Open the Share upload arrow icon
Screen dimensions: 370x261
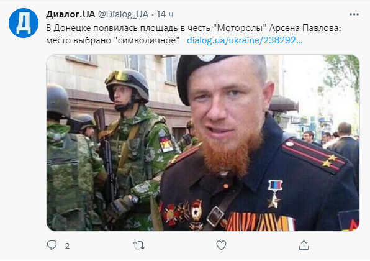[x=304, y=245]
